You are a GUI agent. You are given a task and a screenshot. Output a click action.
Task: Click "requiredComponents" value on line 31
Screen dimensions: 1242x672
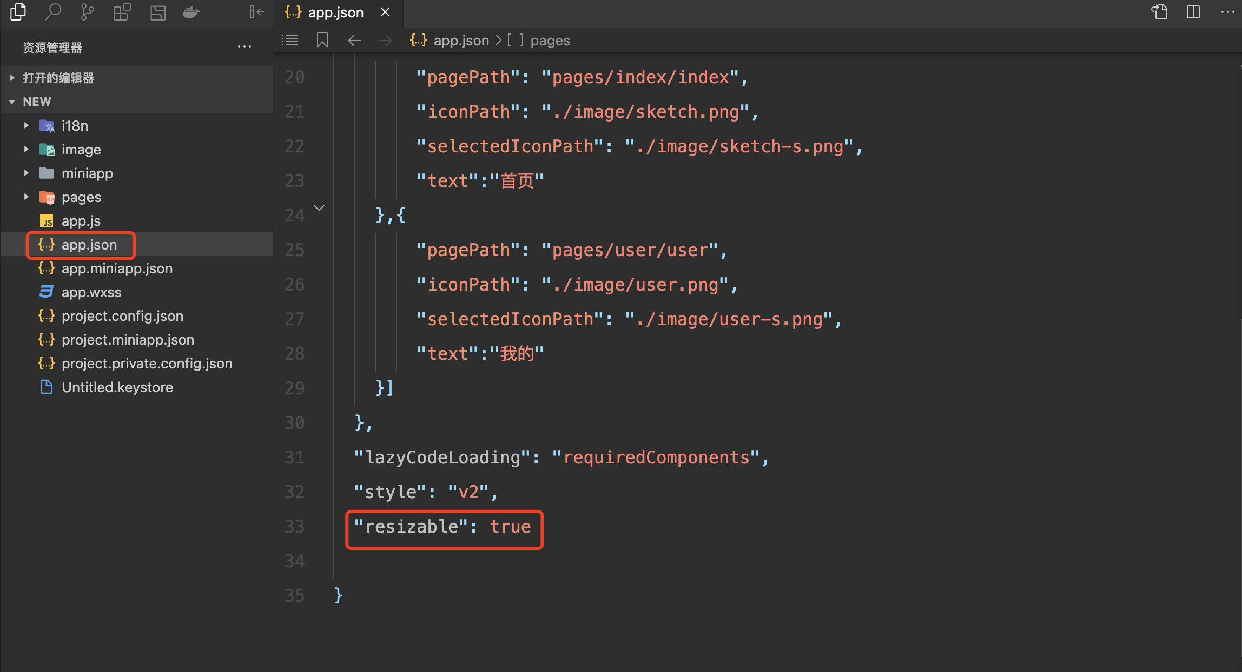click(x=656, y=458)
